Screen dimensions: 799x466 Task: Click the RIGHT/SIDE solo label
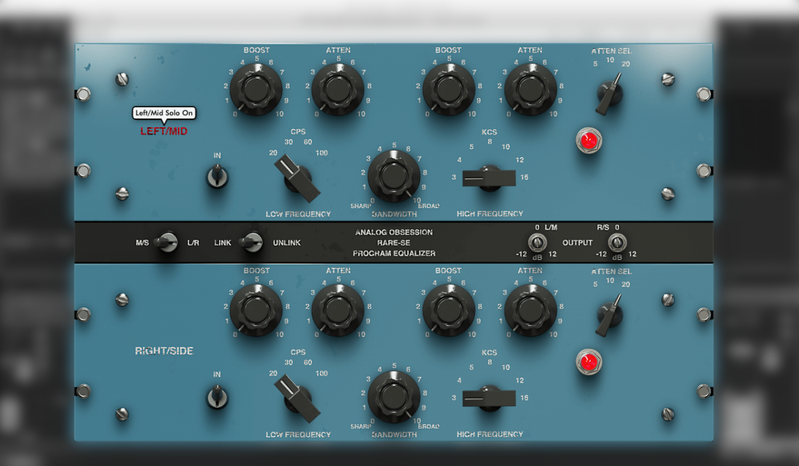[x=164, y=351]
